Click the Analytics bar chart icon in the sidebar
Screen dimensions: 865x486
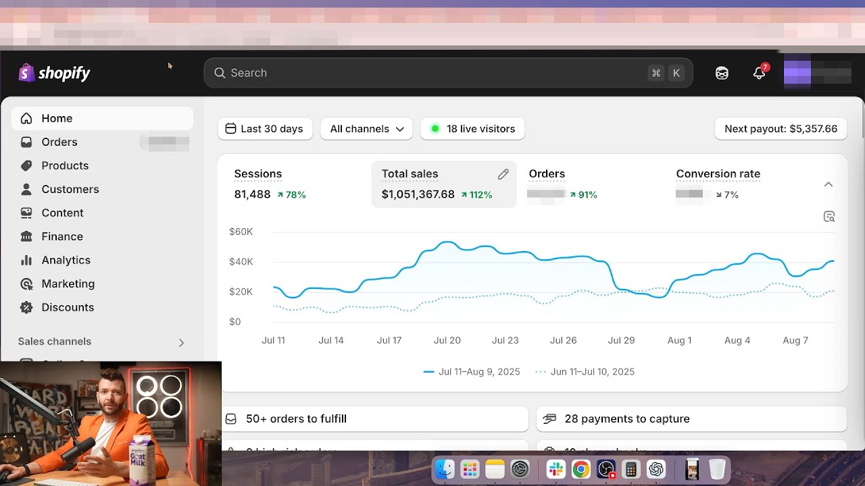(x=26, y=260)
